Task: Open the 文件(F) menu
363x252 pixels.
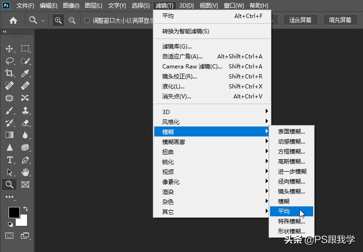Action: tap(25, 5)
